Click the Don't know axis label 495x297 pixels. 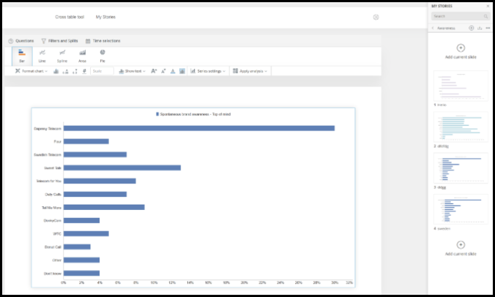point(53,274)
